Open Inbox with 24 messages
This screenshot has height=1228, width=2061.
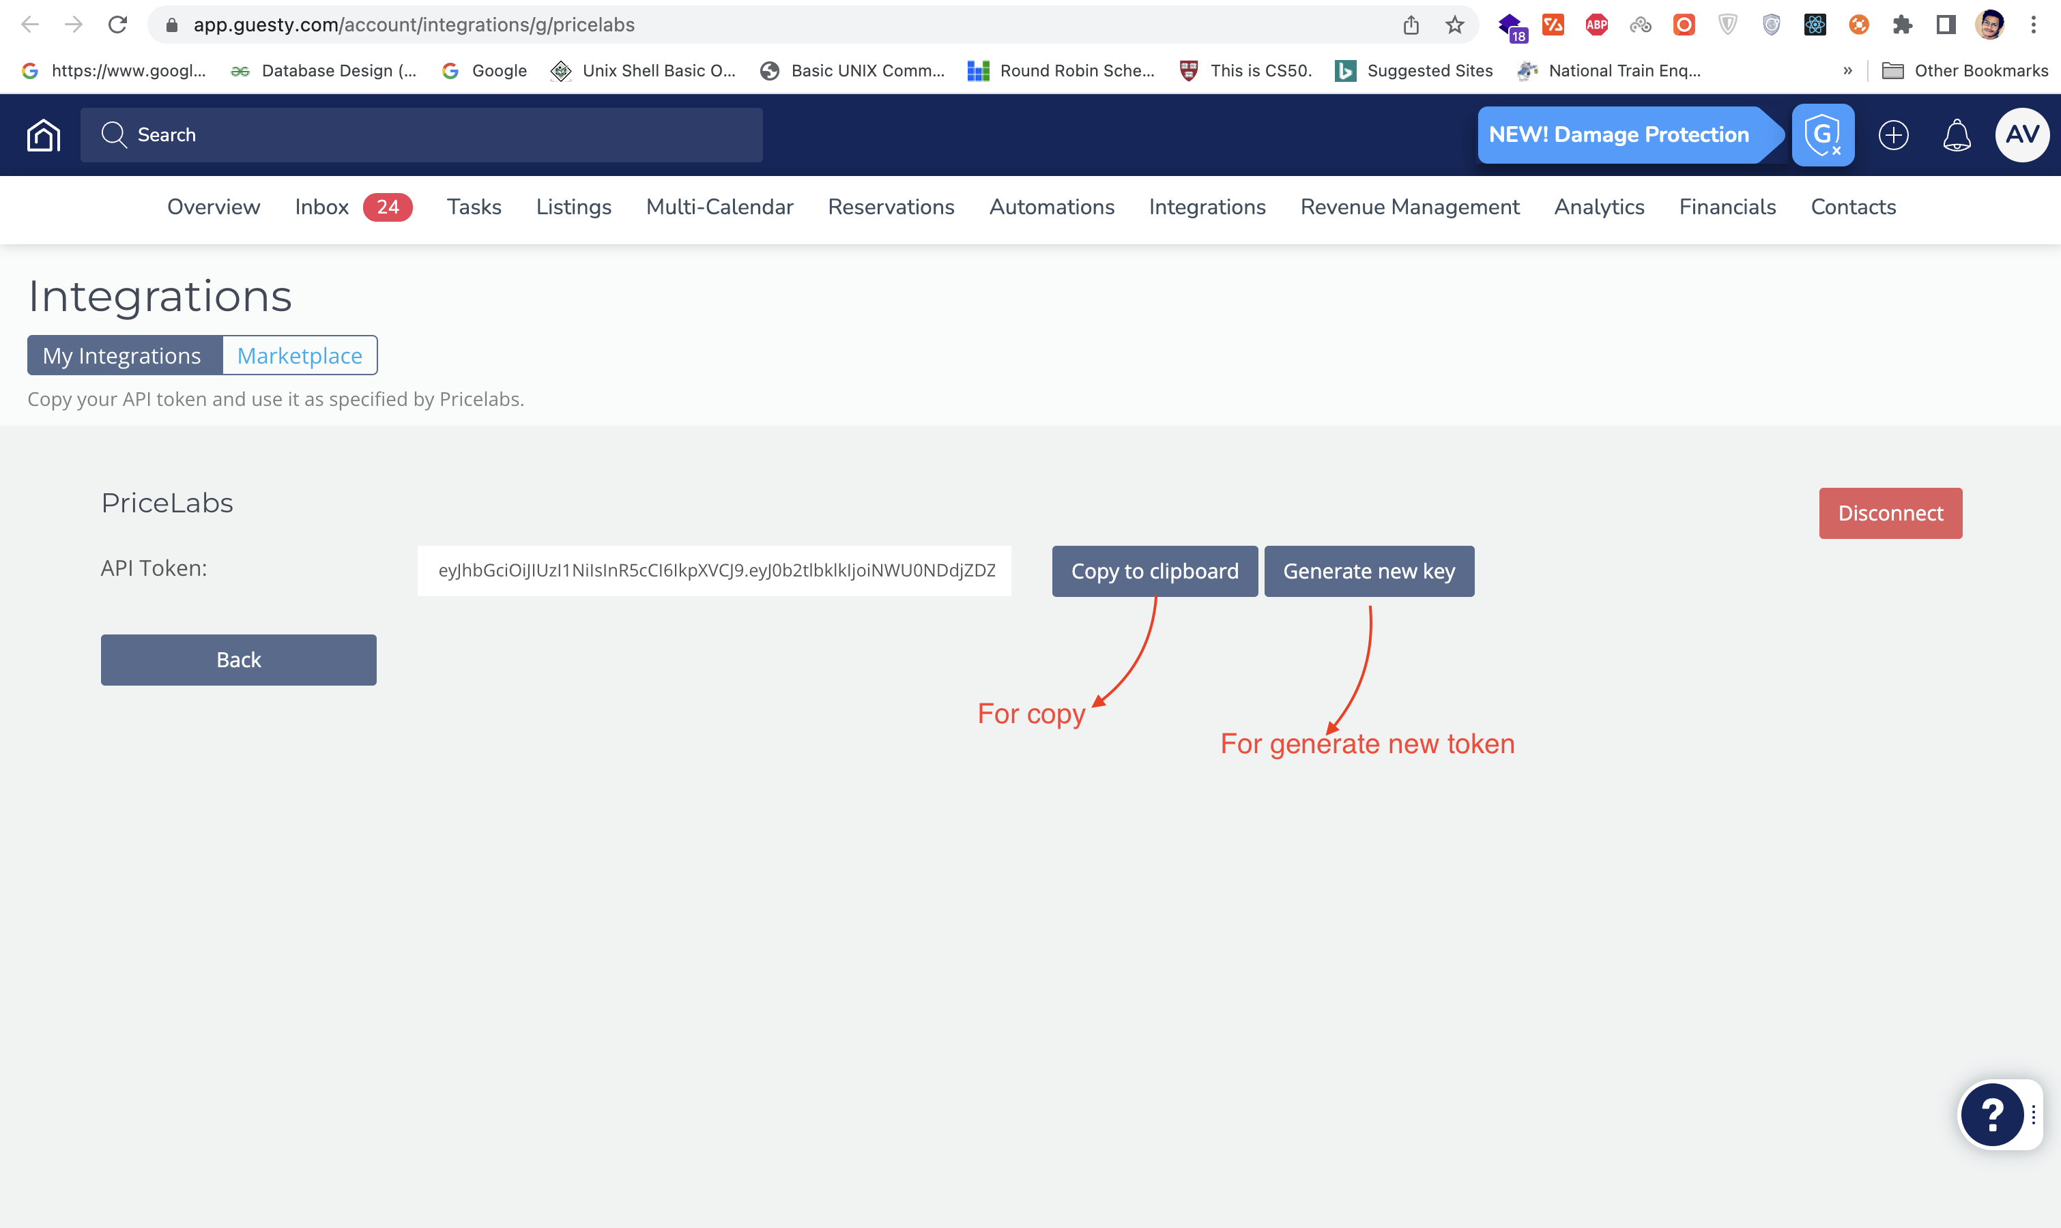click(x=354, y=207)
